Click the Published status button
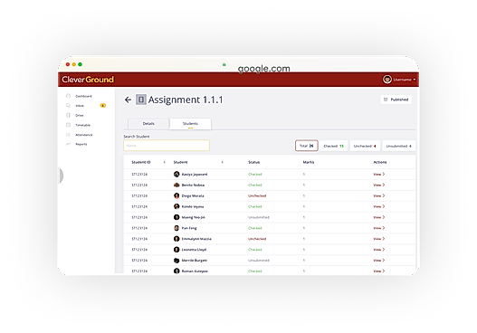The height and width of the screenshot is (333, 477). pos(396,100)
